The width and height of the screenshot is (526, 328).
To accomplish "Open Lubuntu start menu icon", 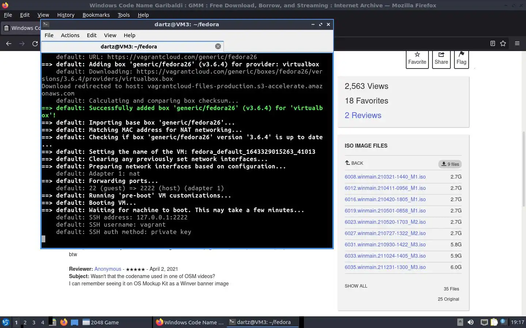I will (6, 322).
